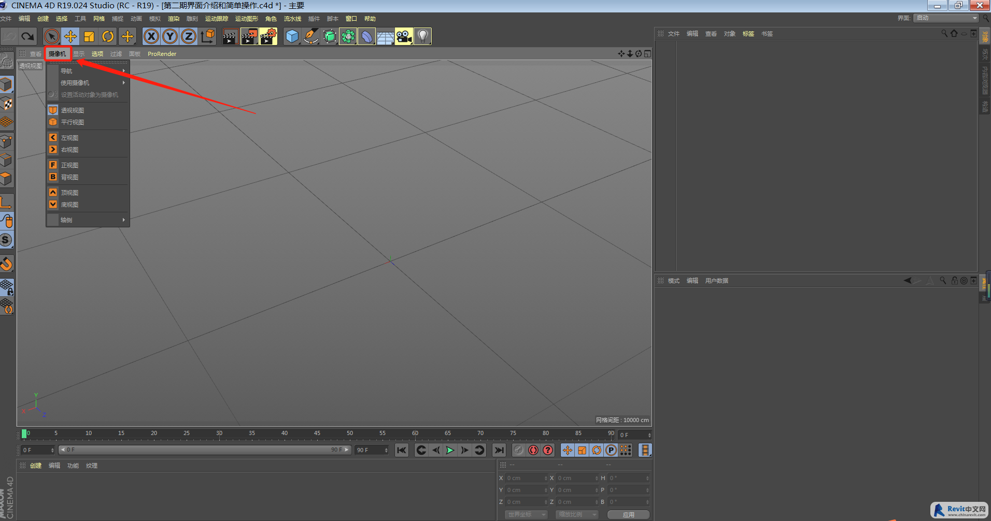Click render to picture viewer icon
The image size is (991, 521).
click(249, 36)
